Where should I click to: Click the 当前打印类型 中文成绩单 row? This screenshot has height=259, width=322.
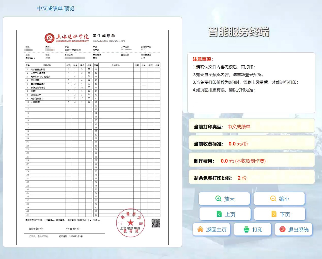tap(251, 127)
